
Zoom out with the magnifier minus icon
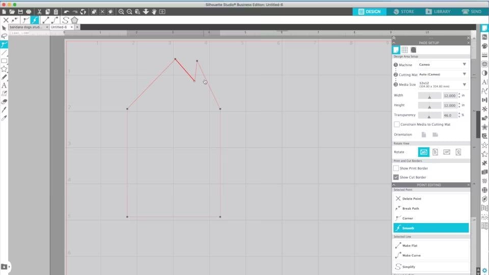[x=129, y=12]
